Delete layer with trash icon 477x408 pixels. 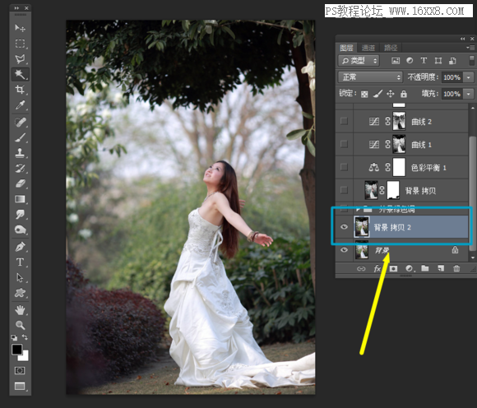pos(456,268)
